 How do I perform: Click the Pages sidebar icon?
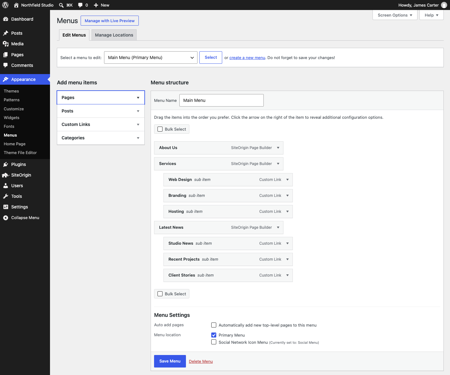click(x=6, y=55)
